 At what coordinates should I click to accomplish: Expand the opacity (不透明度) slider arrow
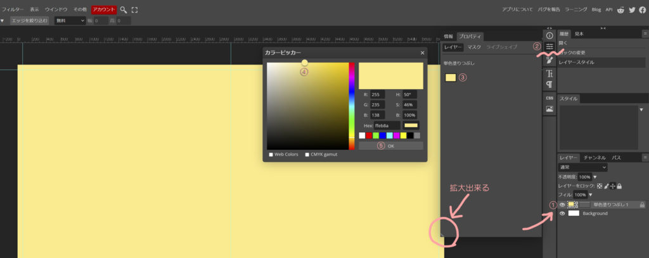point(594,177)
